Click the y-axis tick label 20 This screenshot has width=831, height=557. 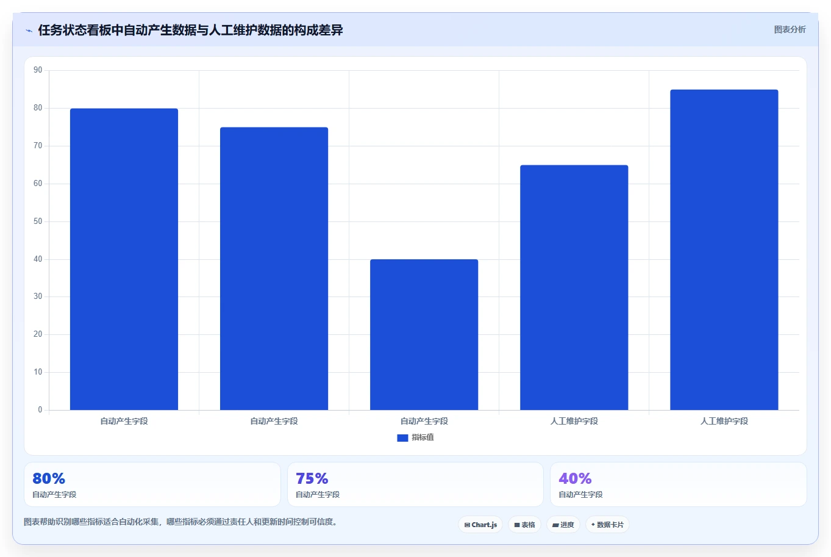pyautogui.click(x=38, y=334)
